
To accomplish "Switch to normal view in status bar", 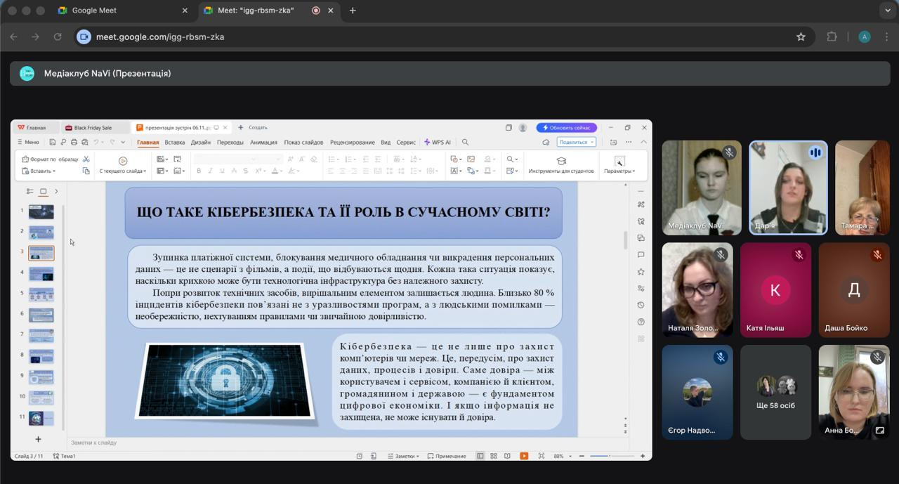I will click(x=480, y=456).
